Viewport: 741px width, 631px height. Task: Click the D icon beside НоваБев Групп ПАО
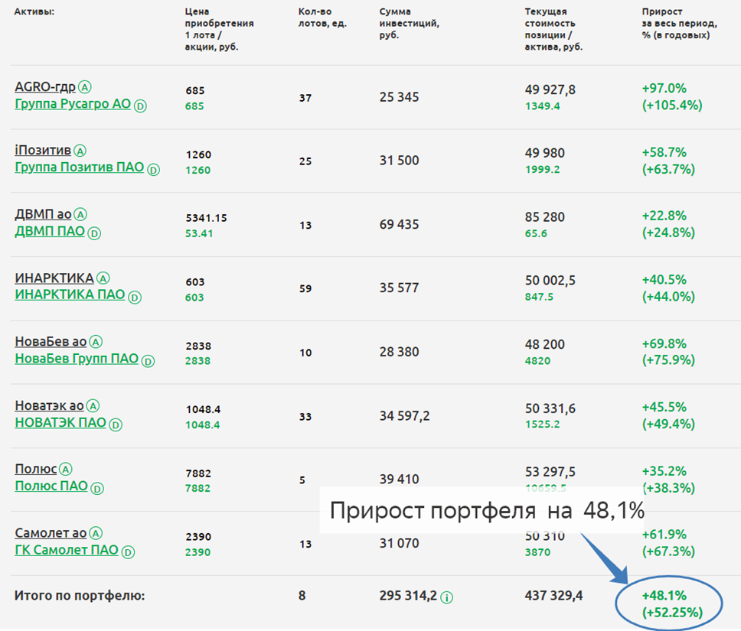click(149, 361)
